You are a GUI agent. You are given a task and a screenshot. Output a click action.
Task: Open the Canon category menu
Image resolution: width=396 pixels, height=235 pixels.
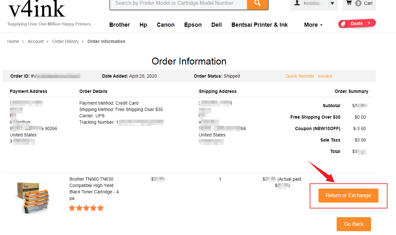click(166, 25)
